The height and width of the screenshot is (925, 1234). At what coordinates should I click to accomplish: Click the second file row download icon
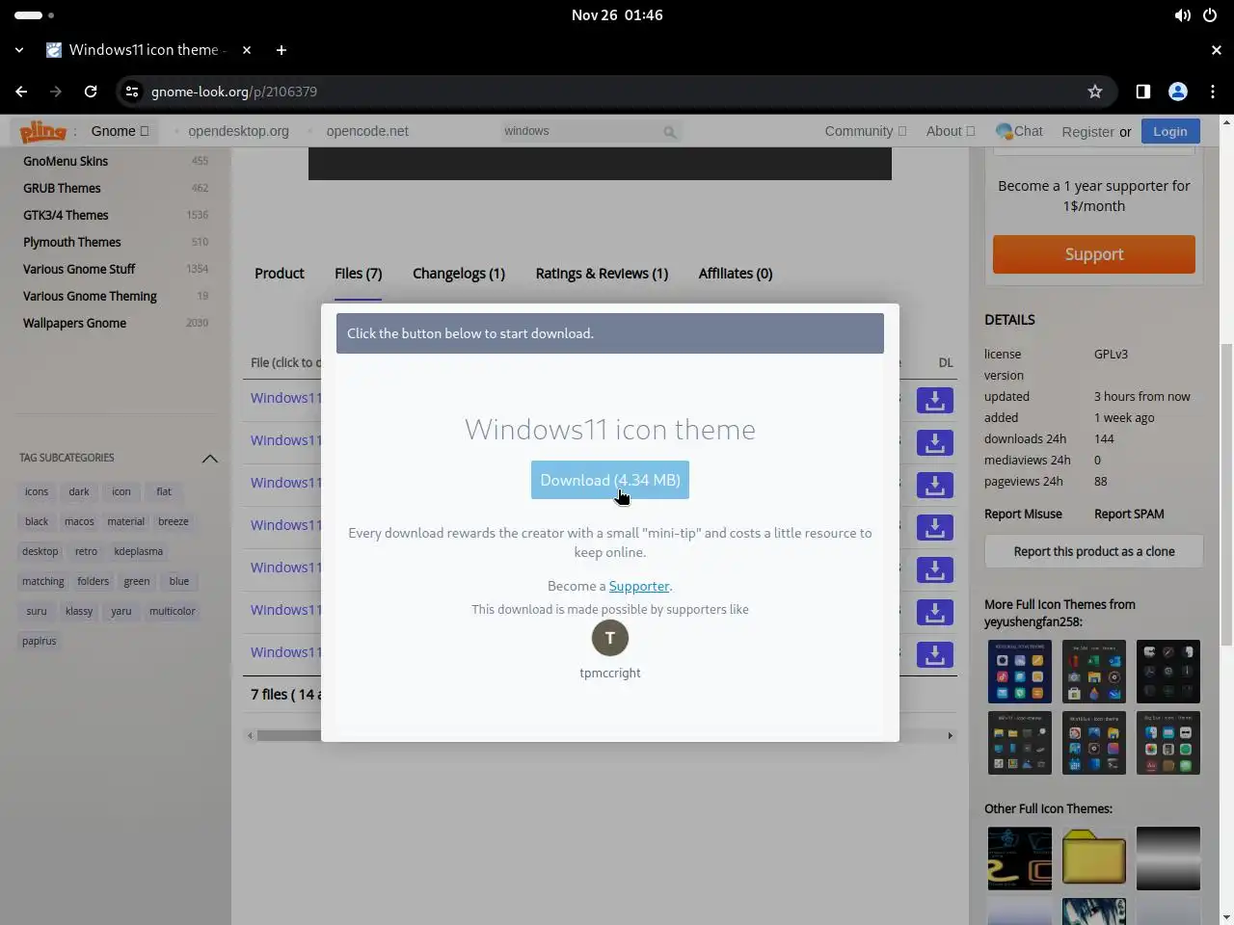click(934, 443)
